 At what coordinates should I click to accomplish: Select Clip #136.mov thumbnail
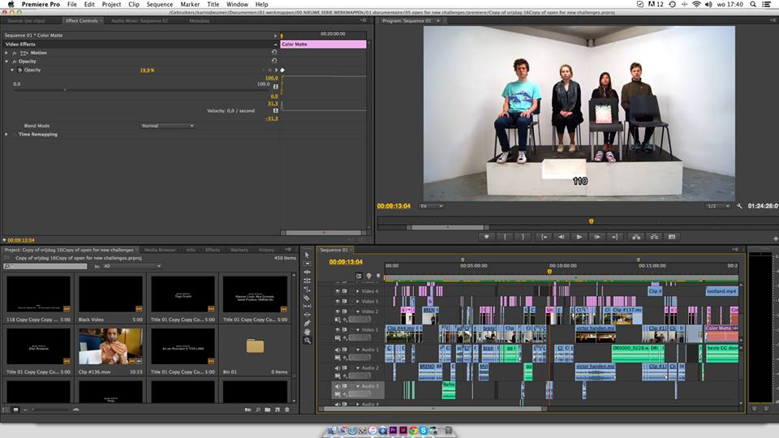(x=110, y=346)
